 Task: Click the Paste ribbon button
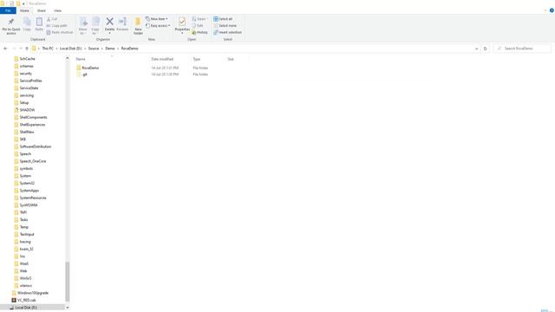point(39,24)
